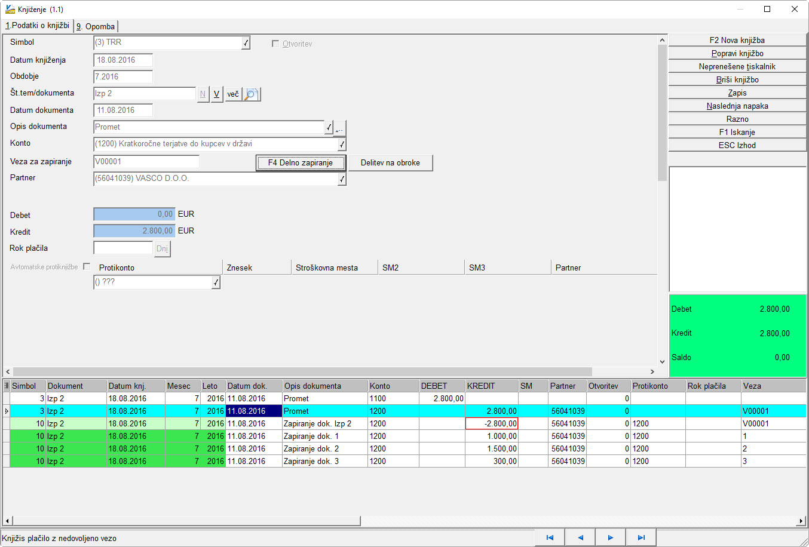Click the grid options icon left of the Simbol header
Viewport: 809px width, 547px height.
[x=7, y=386]
